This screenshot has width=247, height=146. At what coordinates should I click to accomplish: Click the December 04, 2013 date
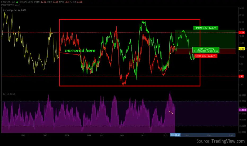10,5
